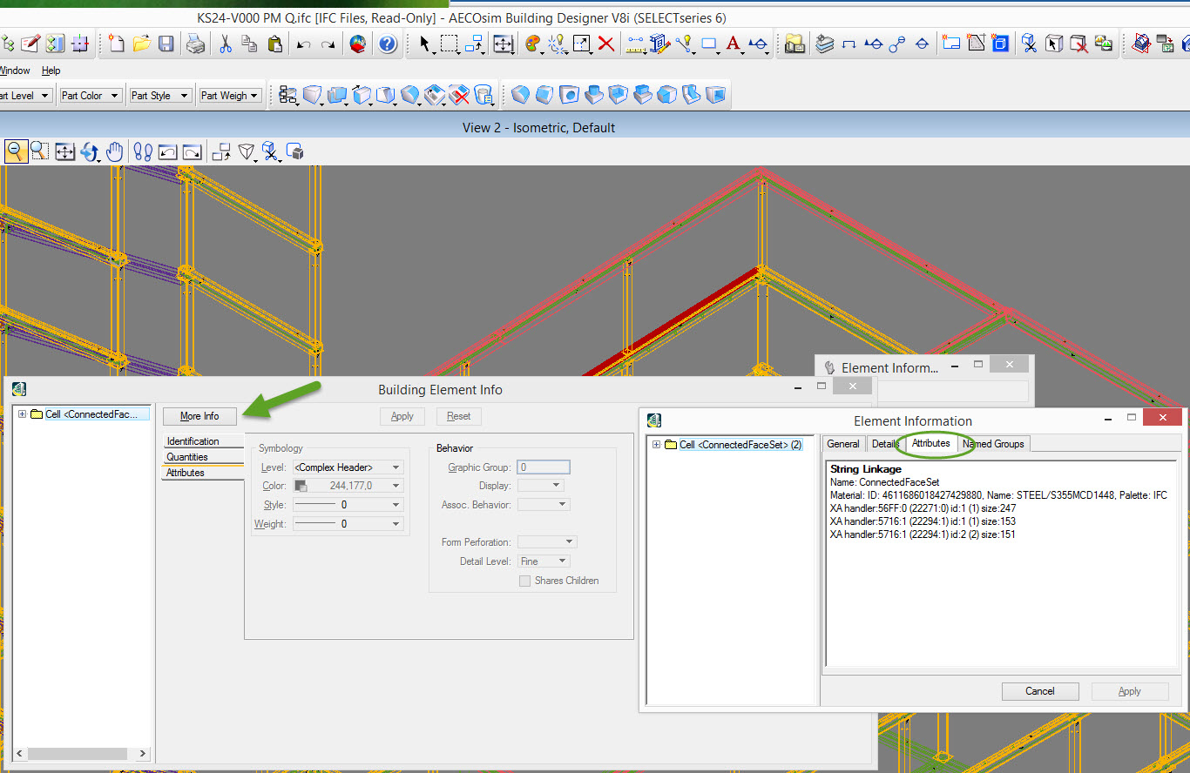Click the Material ID STEEL/S355MCD1448 line

(x=998, y=495)
